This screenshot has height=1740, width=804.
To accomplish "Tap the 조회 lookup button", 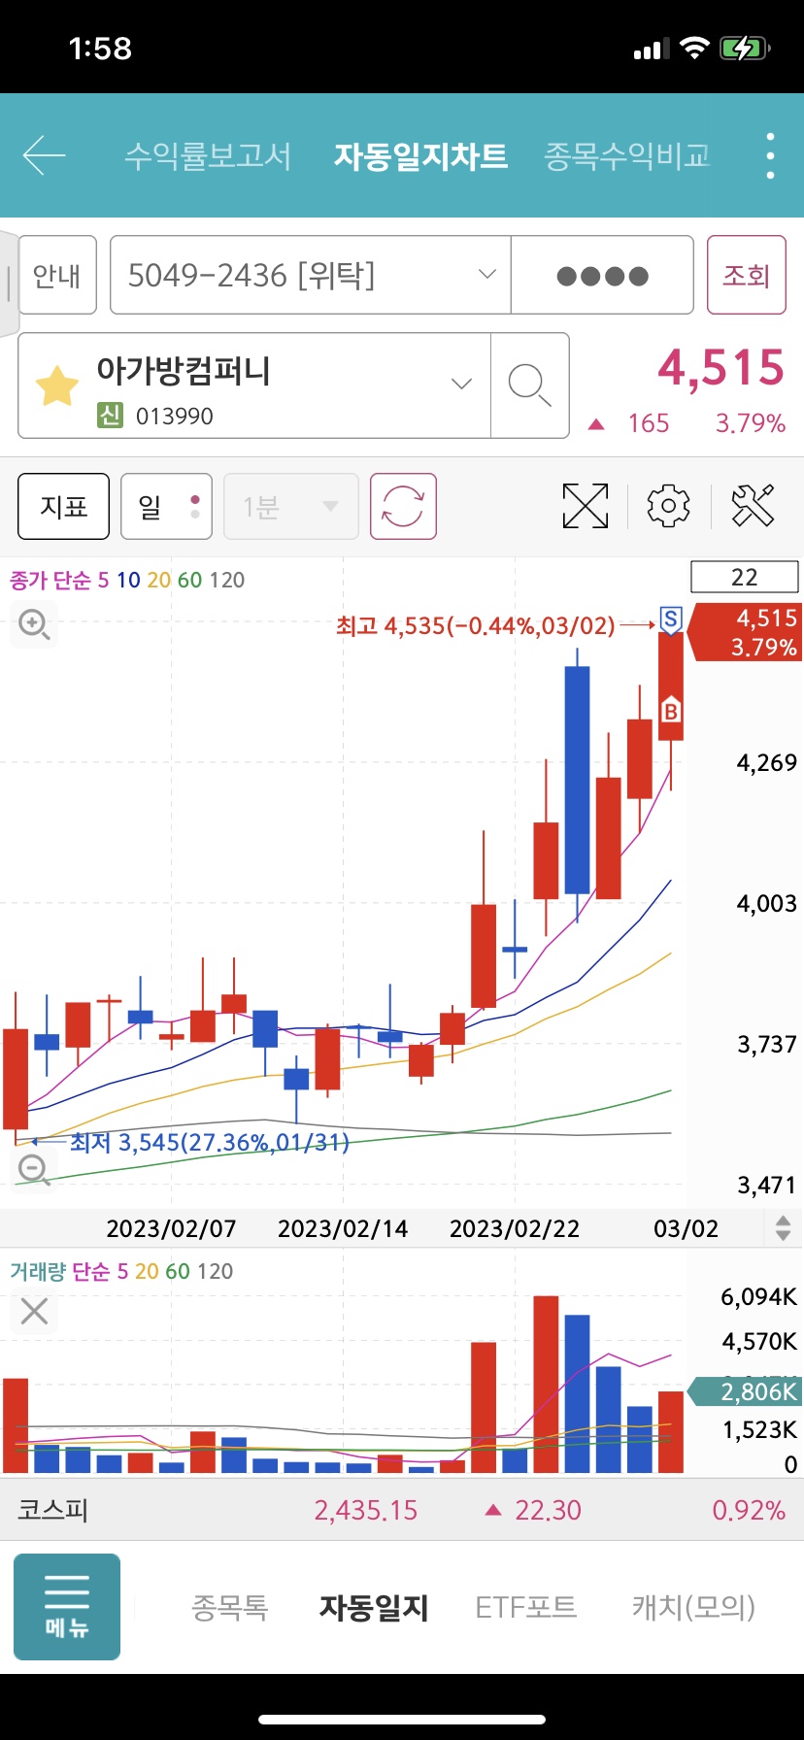I will (746, 275).
